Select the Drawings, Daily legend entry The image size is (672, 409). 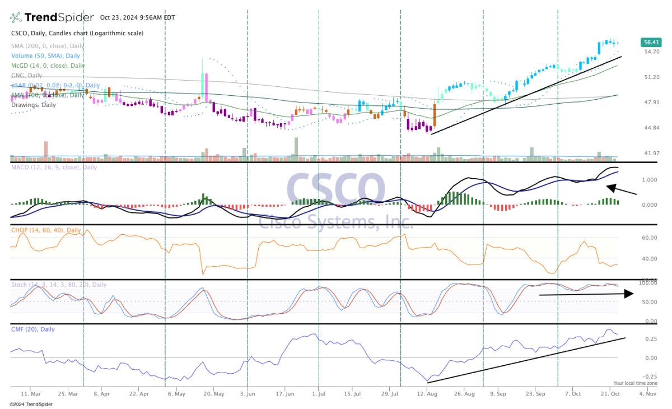coord(34,105)
